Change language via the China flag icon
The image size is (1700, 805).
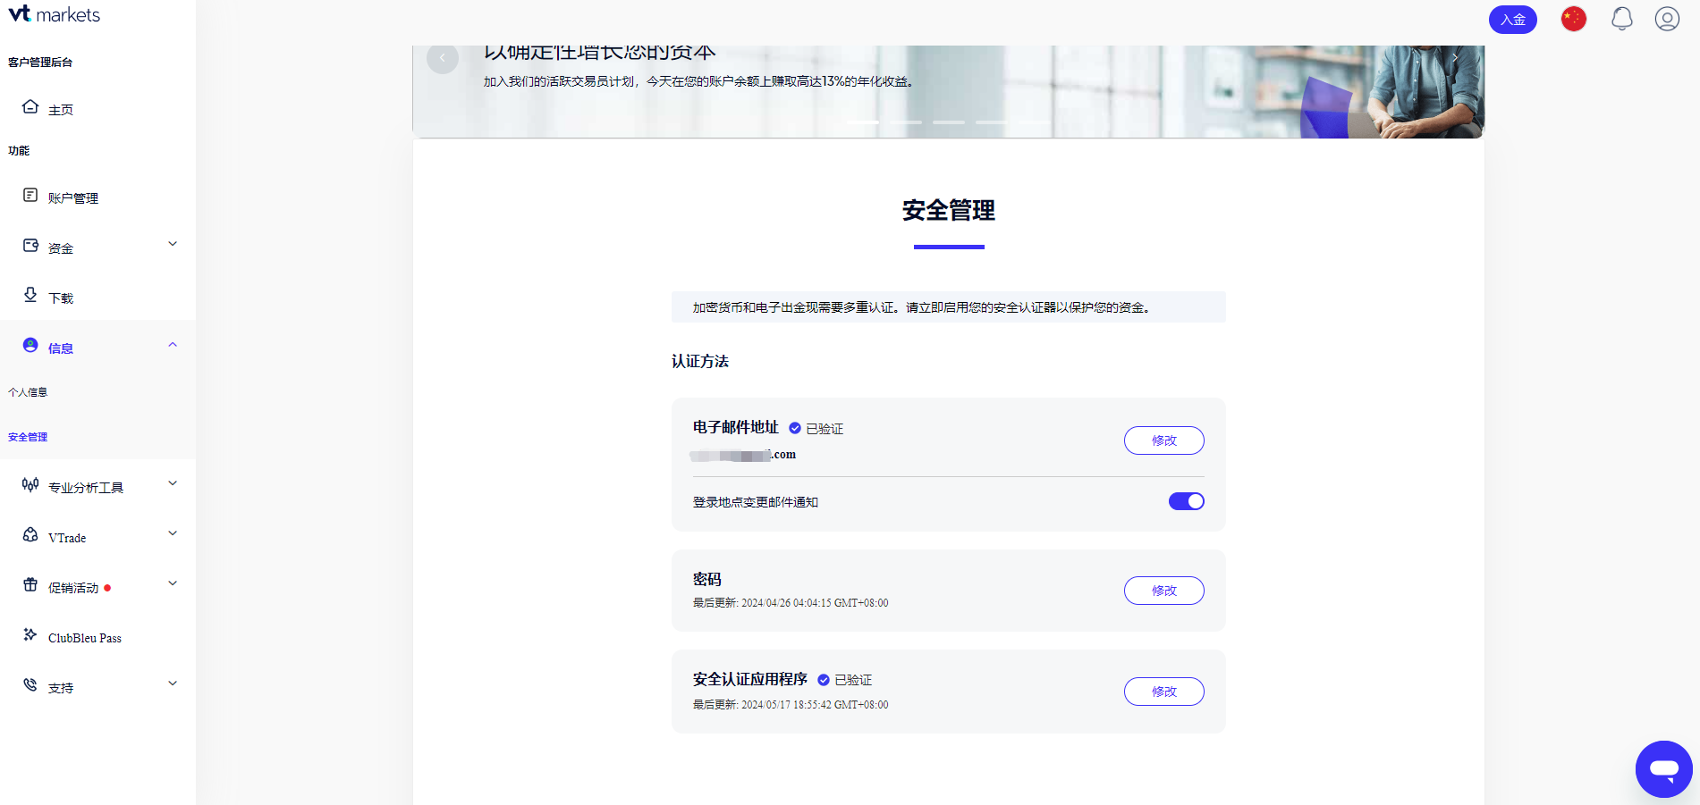(x=1573, y=19)
